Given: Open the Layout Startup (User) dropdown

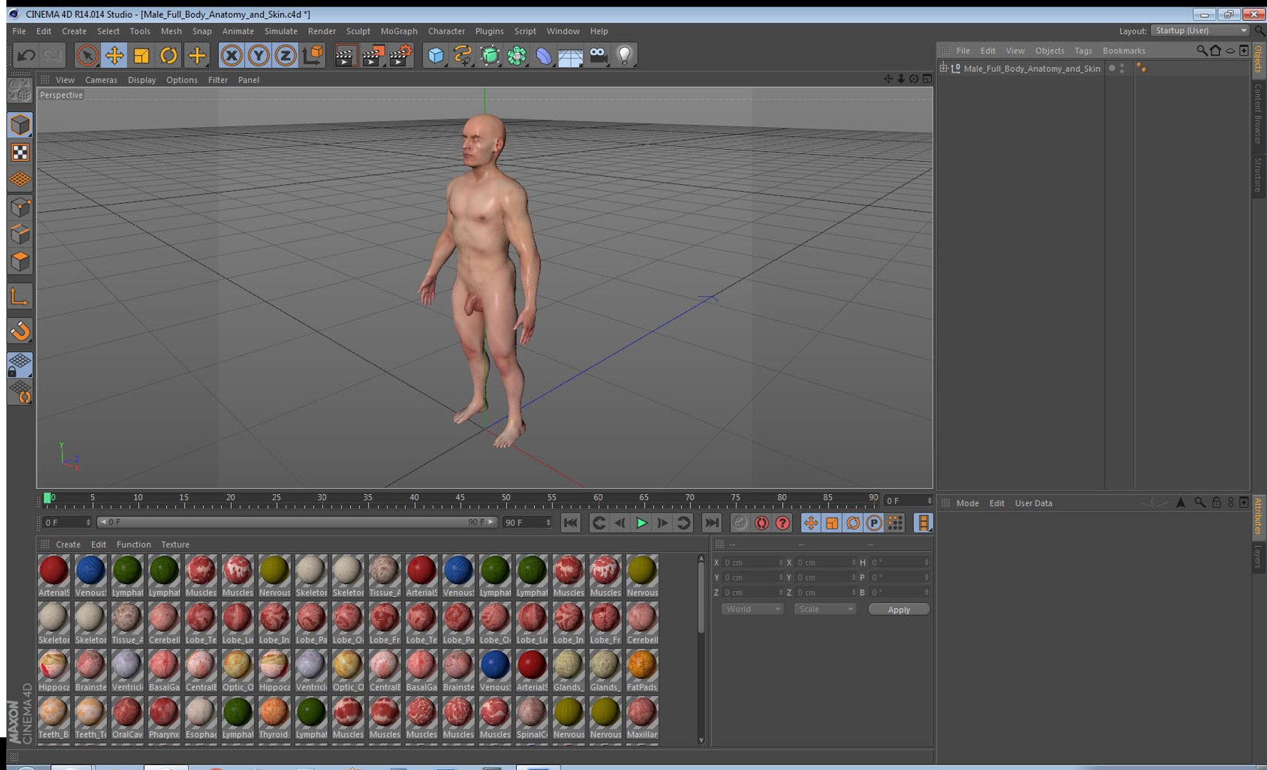Looking at the screenshot, I should click(1201, 31).
